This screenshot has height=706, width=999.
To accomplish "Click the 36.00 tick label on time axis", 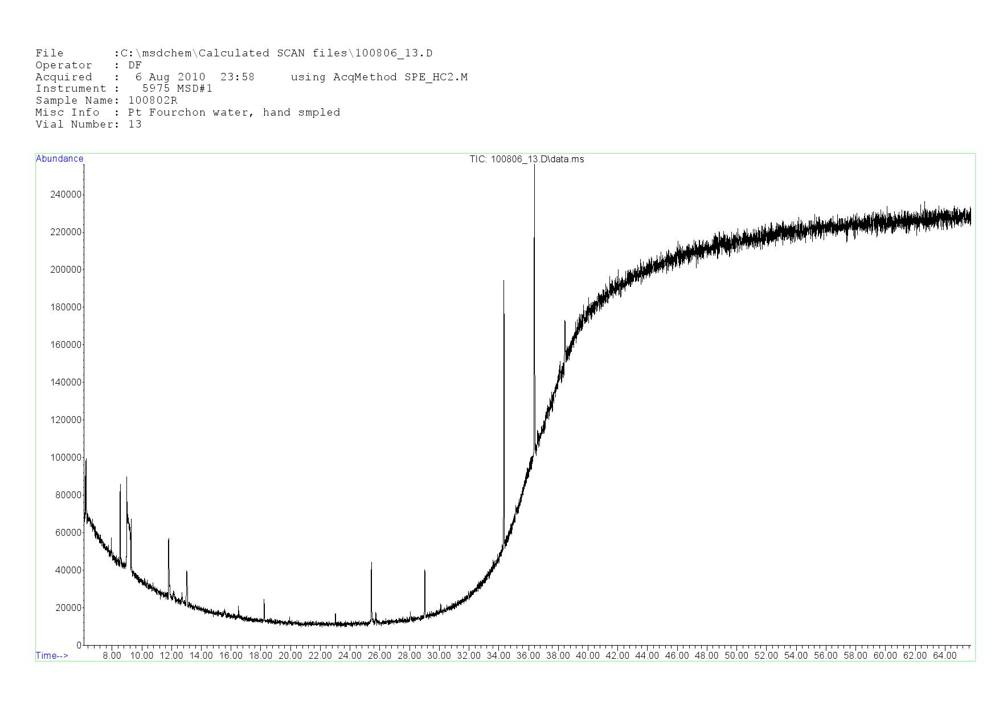I will pos(528,656).
